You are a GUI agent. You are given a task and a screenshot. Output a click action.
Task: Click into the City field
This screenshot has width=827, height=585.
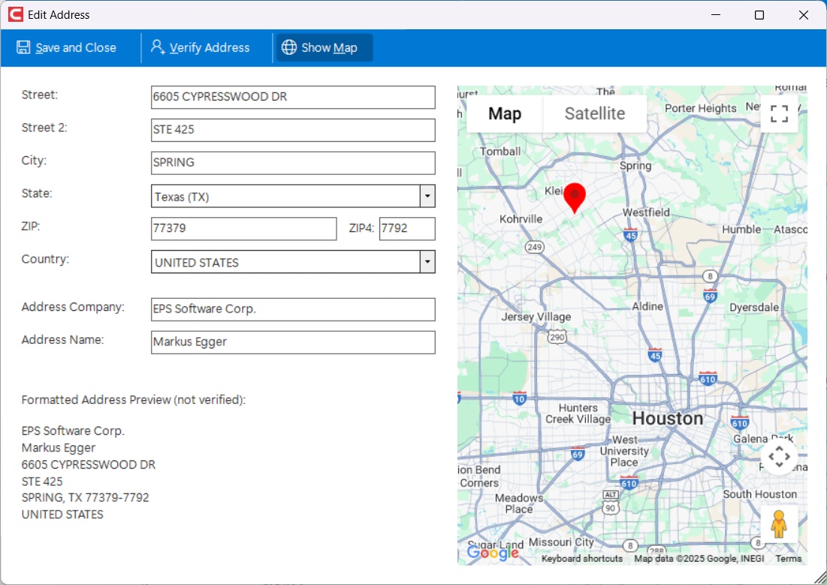click(x=293, y=162)
